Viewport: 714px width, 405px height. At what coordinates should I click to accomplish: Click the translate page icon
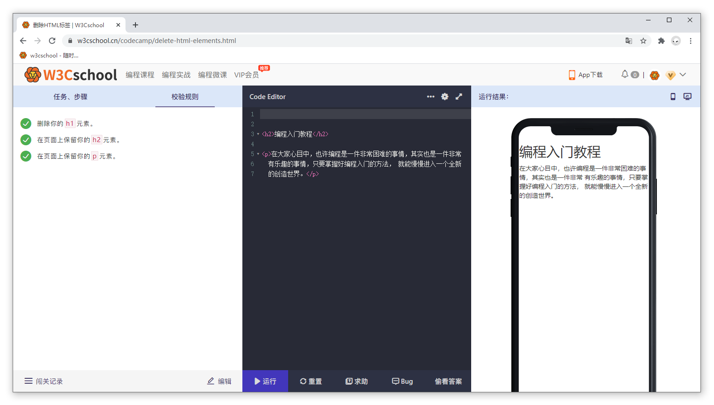coord(629,41)
